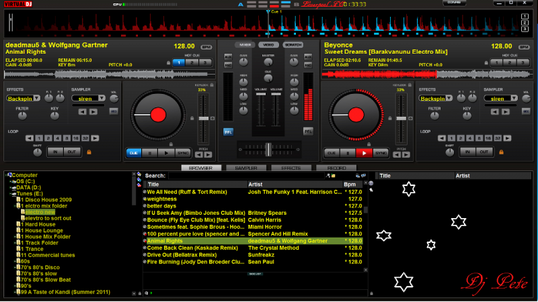The image size is (538, 302).
Task: Click the master volume knob
Action: tap(268, 62)
